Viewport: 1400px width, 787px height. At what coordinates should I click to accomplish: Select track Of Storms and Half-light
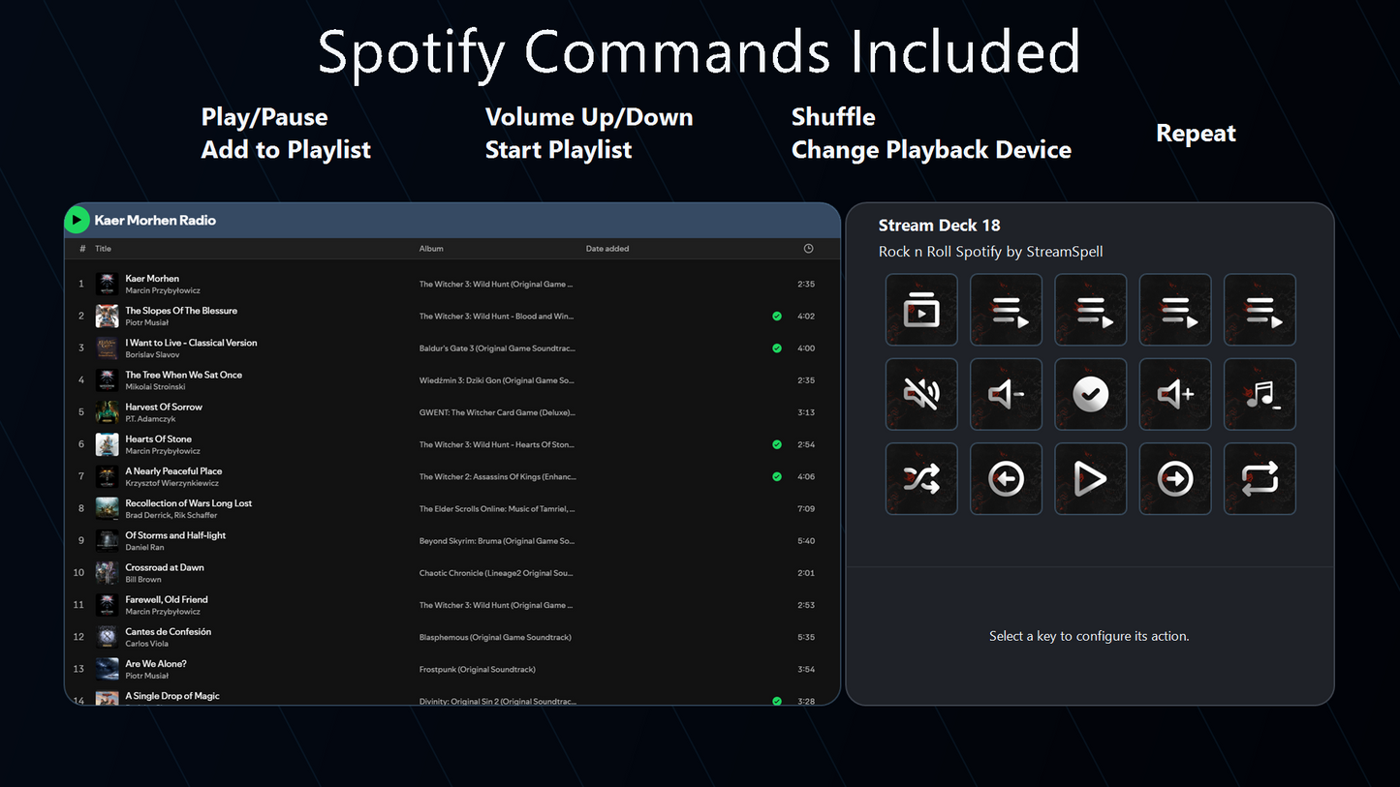click(175, 535)
